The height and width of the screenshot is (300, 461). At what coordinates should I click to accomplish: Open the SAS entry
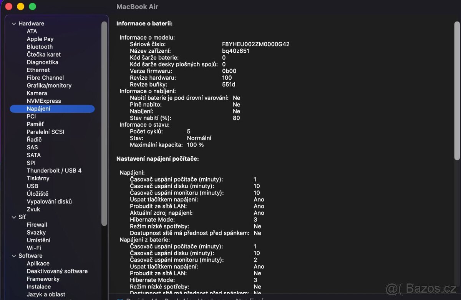(x=32, y=147)
